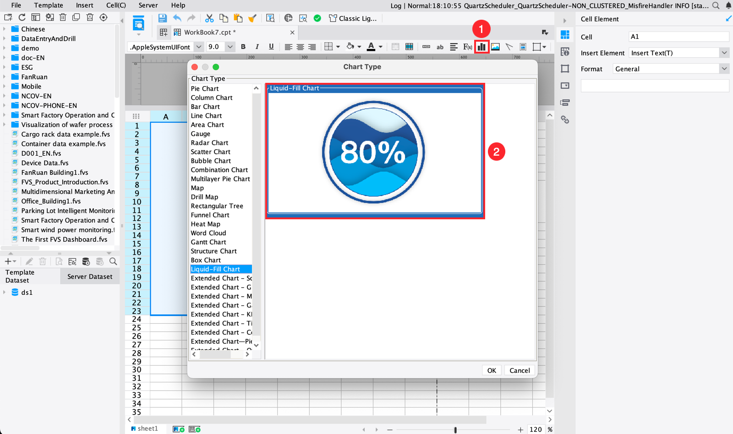The image size is (733, 434).
Task: Open the font size dropdown
Action: pyautogui.click(x=230, y=47)
